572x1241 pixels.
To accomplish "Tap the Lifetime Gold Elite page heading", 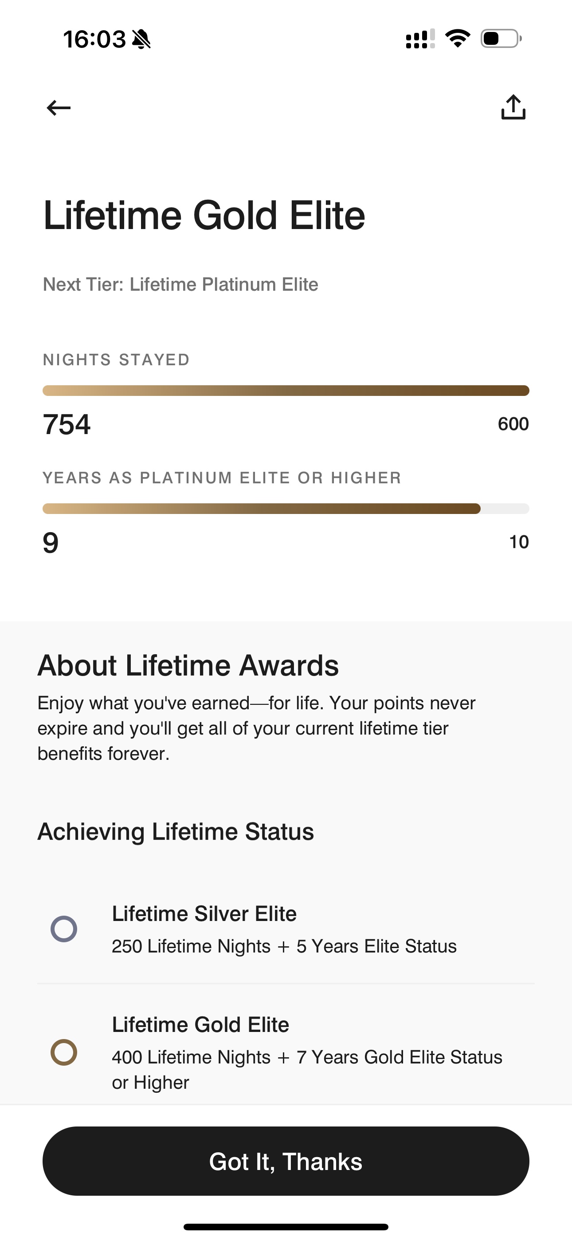I will 204,215.
